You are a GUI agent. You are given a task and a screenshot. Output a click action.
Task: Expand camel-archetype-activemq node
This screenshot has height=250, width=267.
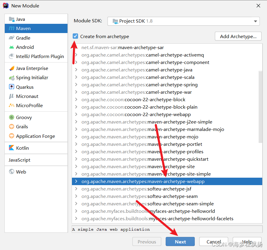coord(76,55)
